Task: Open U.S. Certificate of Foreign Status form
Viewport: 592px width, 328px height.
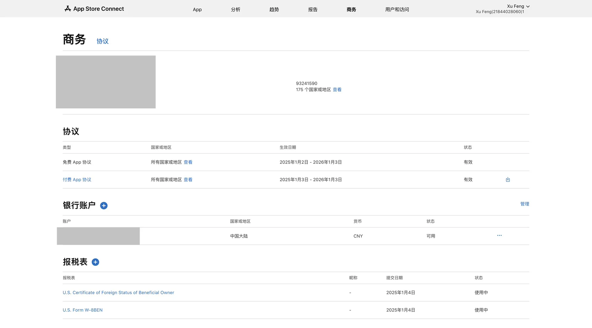Action: coord(118,292)
